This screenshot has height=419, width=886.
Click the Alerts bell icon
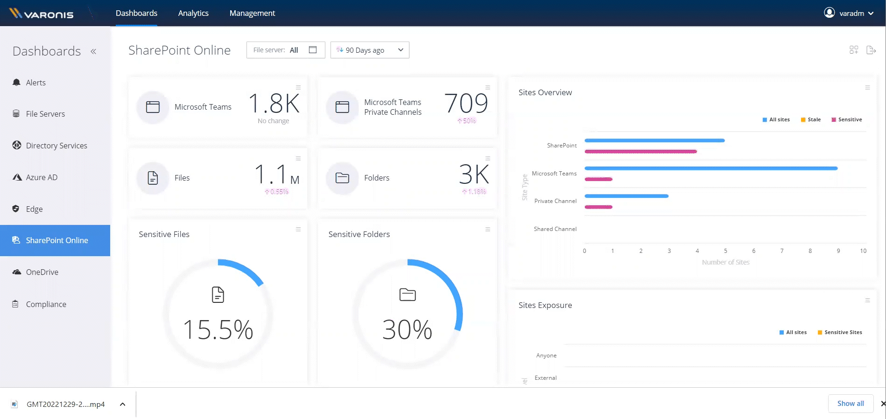pos(16,83)
